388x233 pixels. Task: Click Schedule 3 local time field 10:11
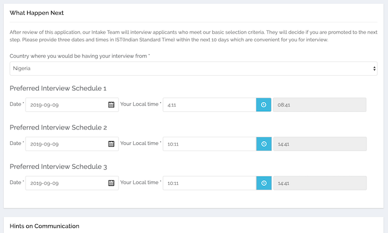pyautogui.click(x=210, y=183)
